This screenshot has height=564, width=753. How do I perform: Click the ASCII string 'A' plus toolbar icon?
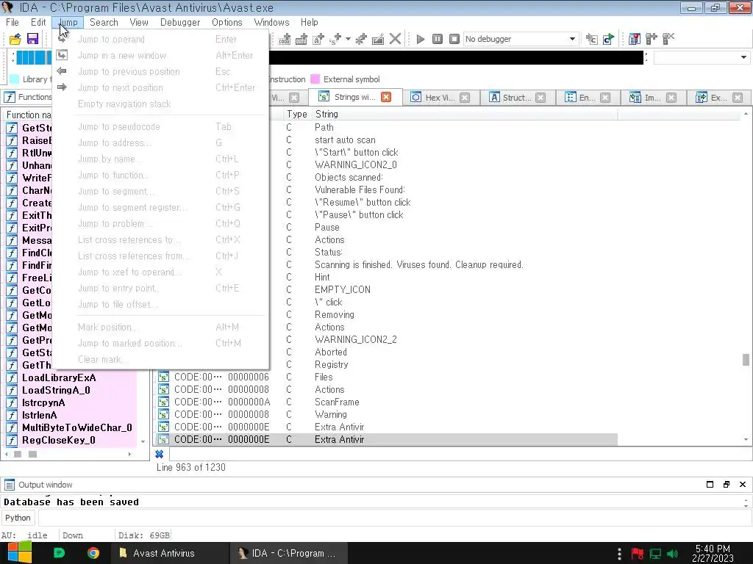pos(318,40)
